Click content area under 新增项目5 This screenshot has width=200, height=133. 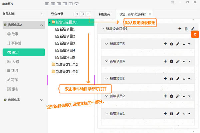148,52
